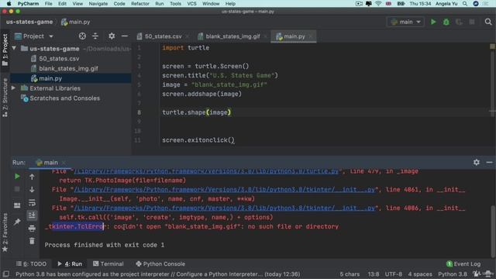Collapse all icon in Project panel
The width and height of the screenshot is (496, 279).
coord(95,36)
